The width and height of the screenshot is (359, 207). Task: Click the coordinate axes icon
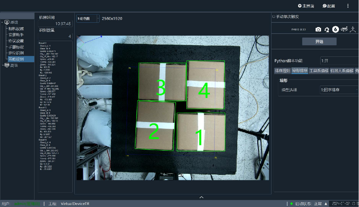click(353, 30)
